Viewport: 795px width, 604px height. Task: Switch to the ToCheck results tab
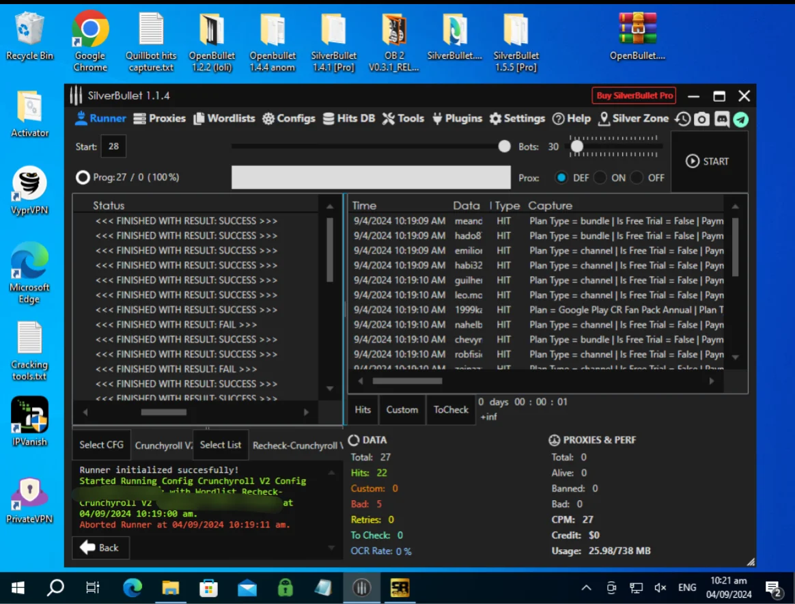(451, 410)
